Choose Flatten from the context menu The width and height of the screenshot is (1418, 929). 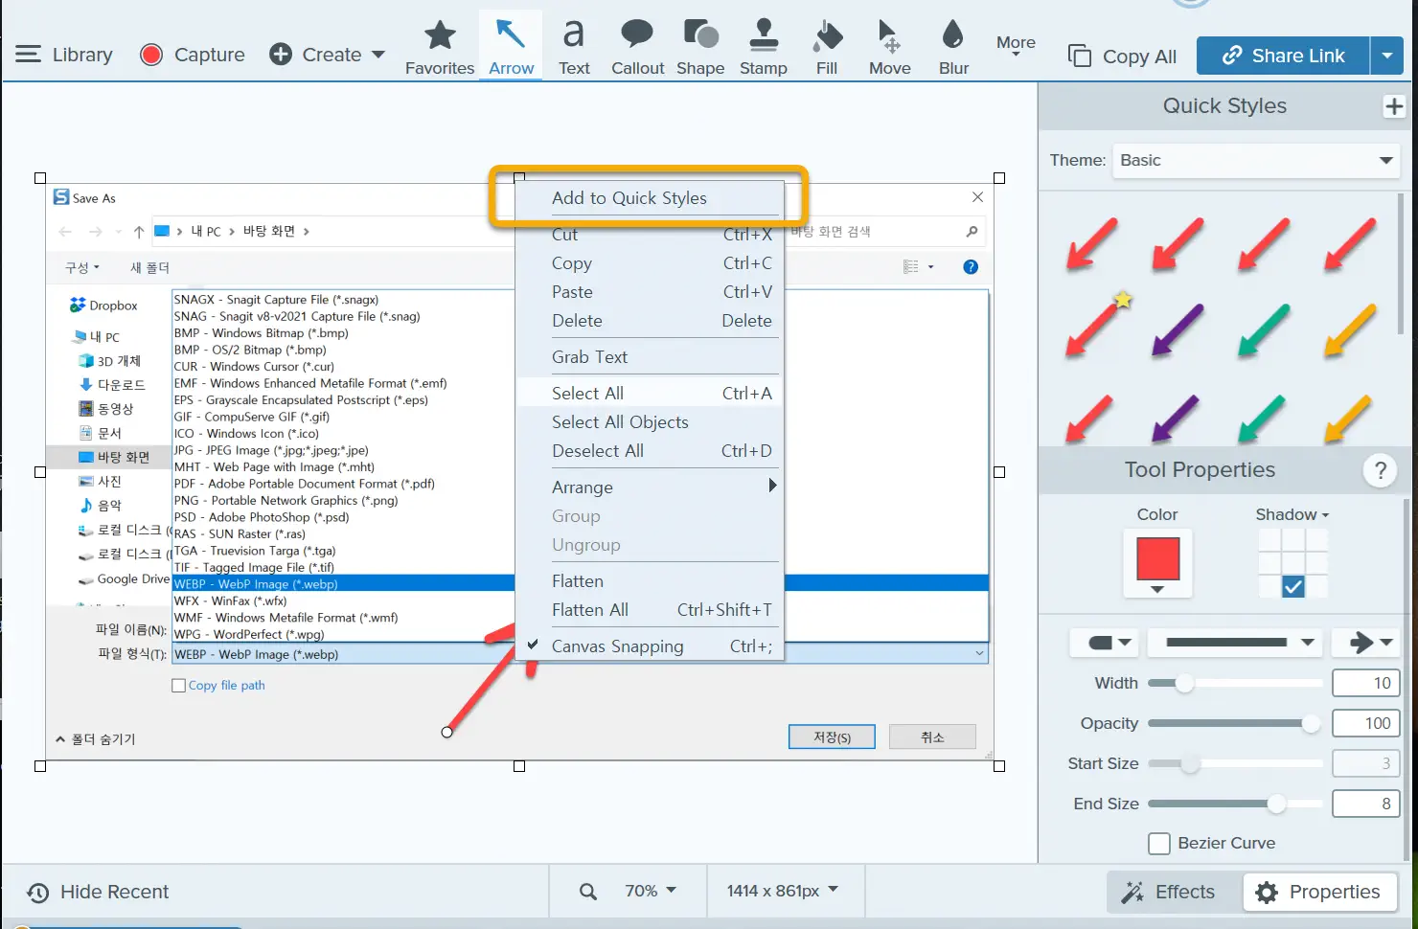[x=650, y=581]
